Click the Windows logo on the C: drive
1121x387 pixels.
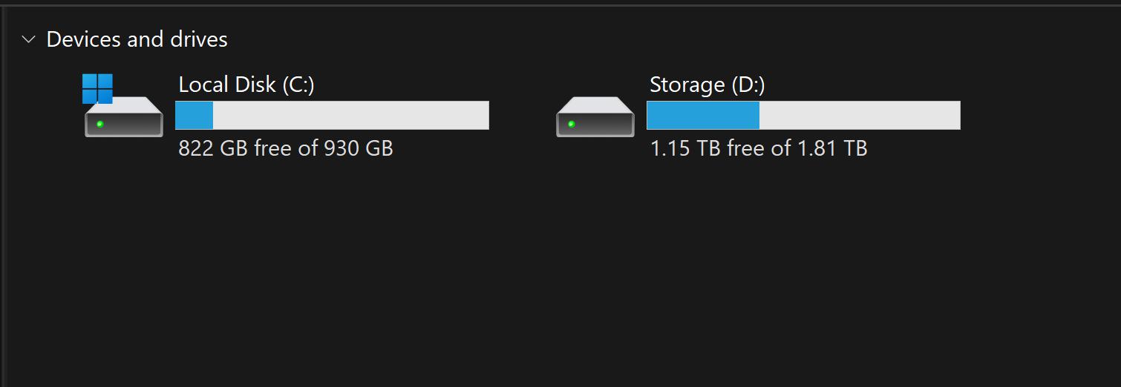[97, 88]
